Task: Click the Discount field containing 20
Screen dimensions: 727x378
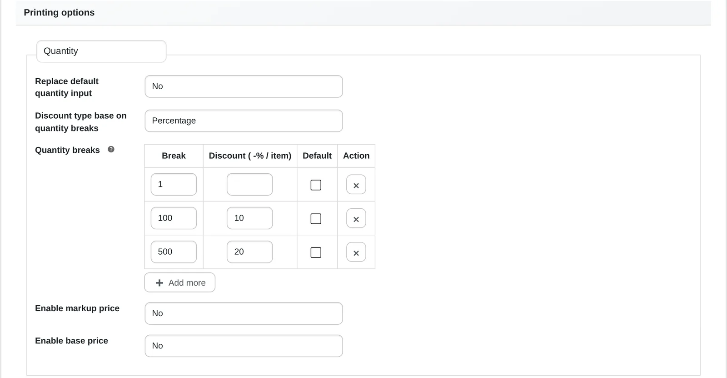Action: [x=250, y=252]
